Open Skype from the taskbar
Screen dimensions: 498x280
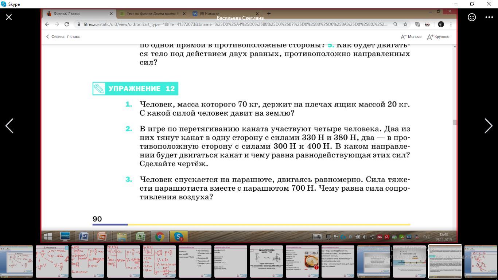click(x=178, y=237)
